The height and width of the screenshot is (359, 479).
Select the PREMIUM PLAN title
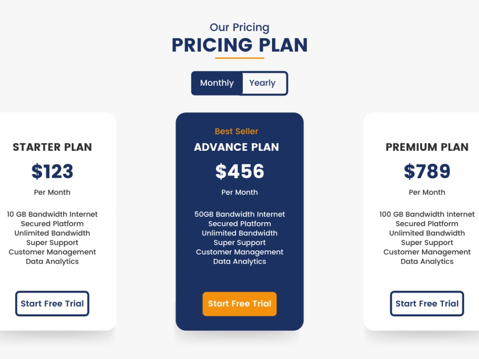point(427,147)
